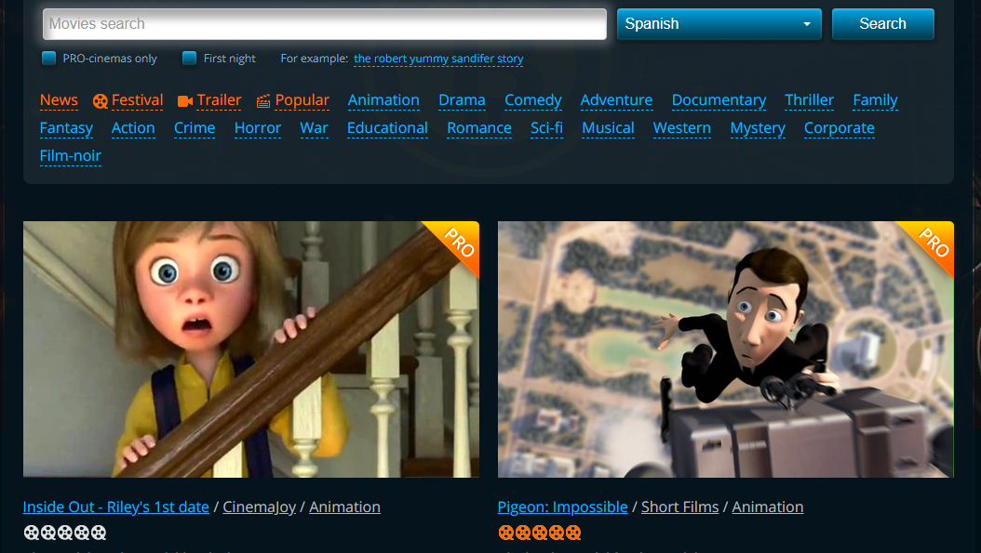Click first rating reel under Inside Out
Screen dimensions: 981x553
[32, 533]
